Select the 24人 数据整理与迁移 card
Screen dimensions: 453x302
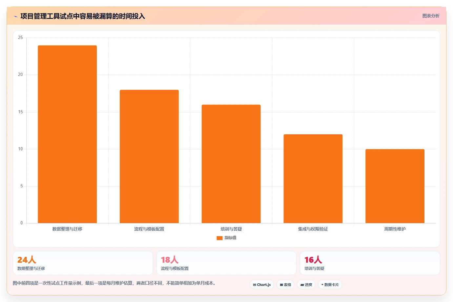coord(83,263)
